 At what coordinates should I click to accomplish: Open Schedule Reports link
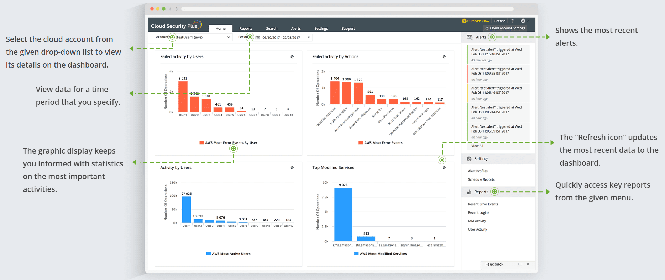point(481,180)
